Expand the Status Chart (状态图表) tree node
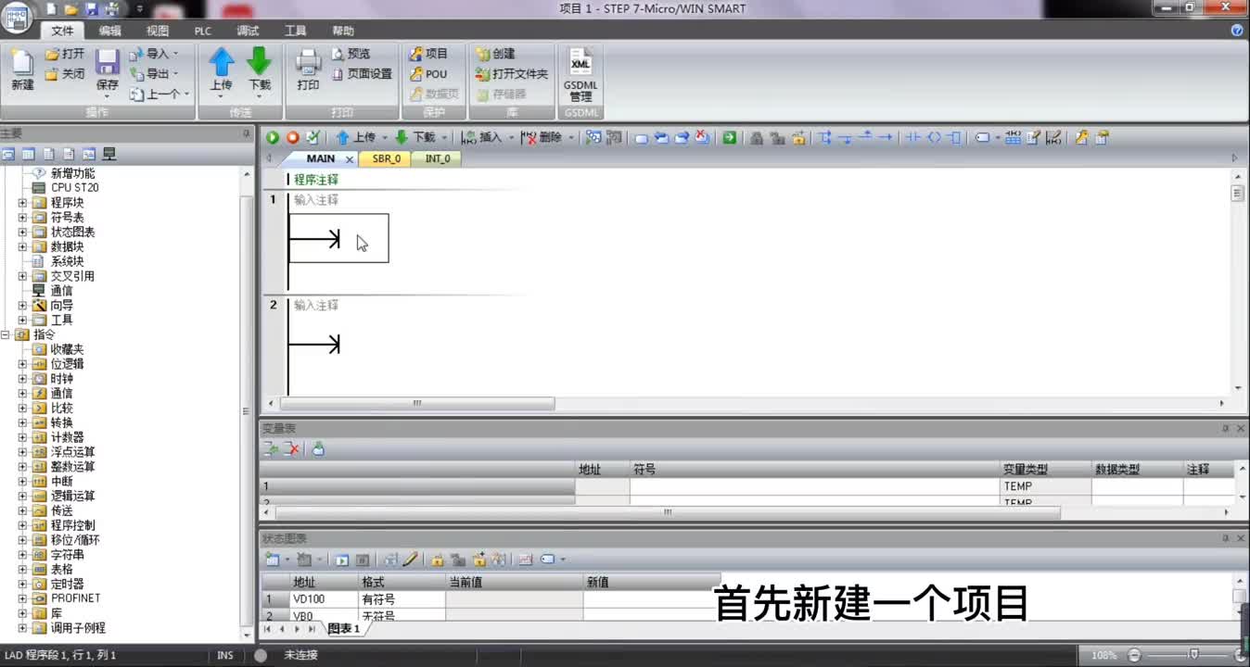Screen dimensions: 1250x667 (22, 232)
